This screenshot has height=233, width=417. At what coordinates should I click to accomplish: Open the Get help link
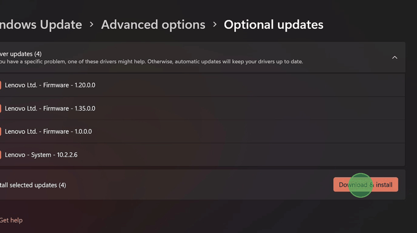[x=11, y=220]
